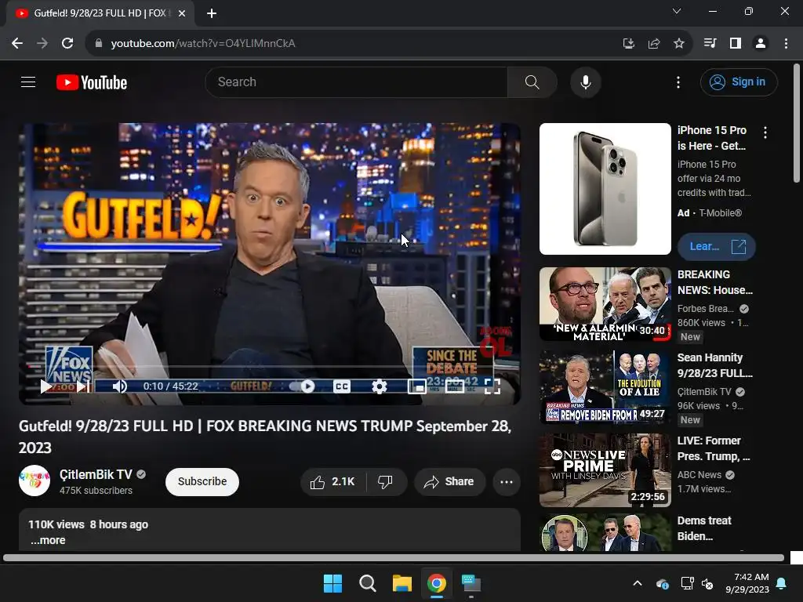Open ABC News Live Prime thumbnail

[605, 470]
